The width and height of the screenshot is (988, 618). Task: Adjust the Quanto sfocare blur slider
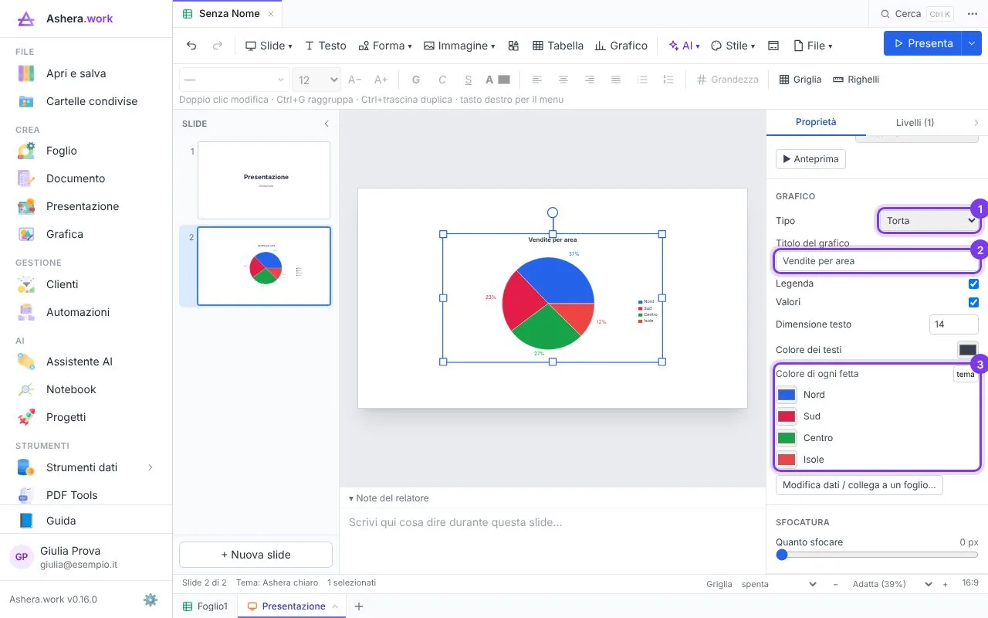coord(877,555)
